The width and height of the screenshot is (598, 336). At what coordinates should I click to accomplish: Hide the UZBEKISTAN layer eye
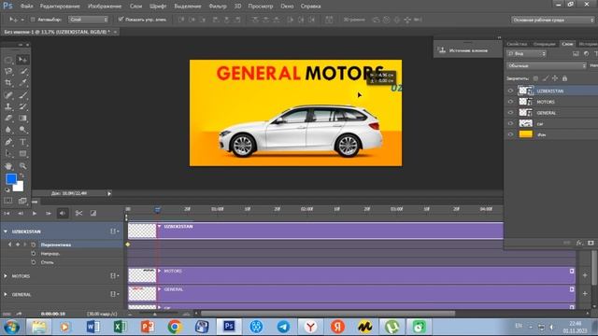510,91
